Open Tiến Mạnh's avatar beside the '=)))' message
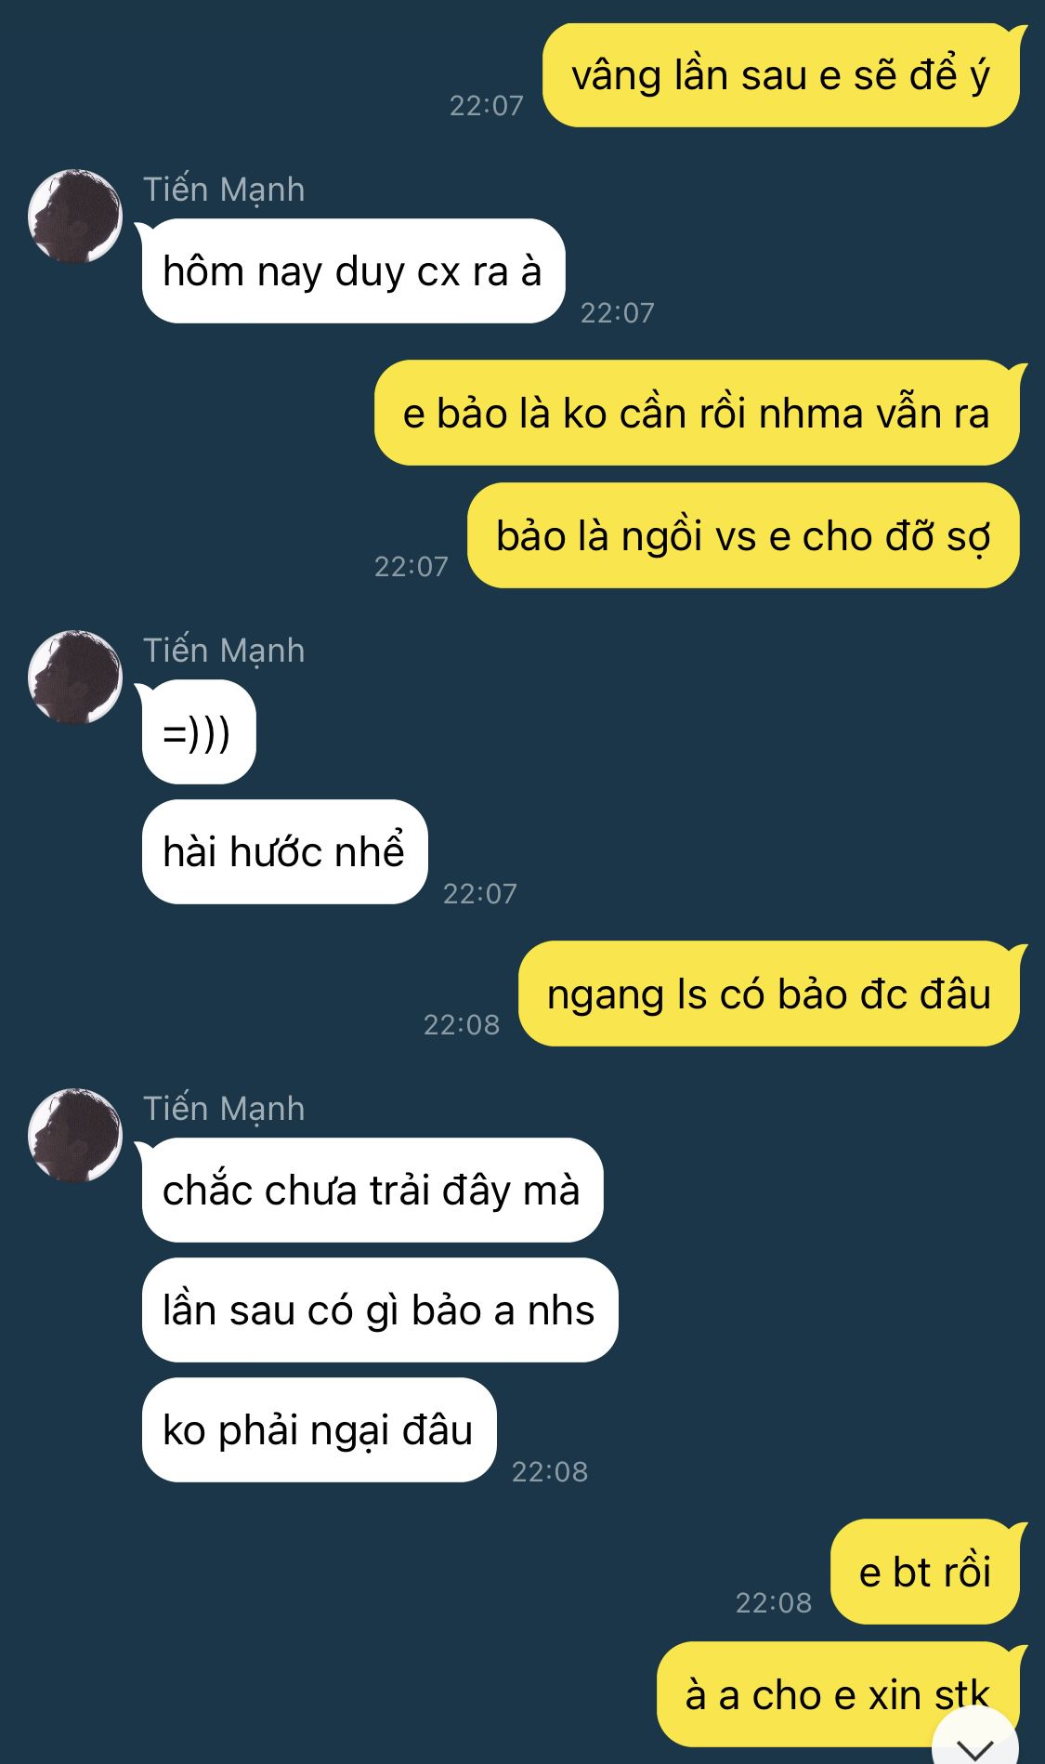 75,677
